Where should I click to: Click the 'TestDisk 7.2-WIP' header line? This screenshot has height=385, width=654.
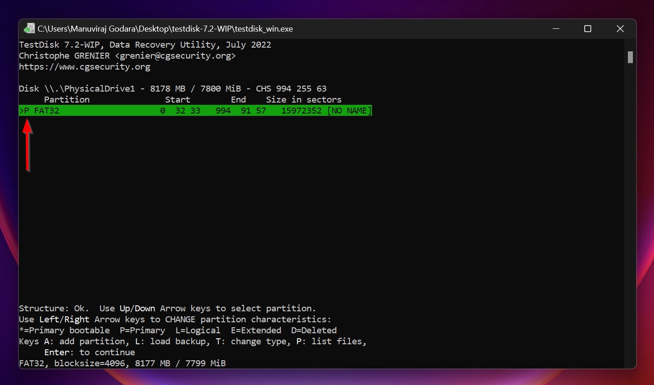click(145, 44)
